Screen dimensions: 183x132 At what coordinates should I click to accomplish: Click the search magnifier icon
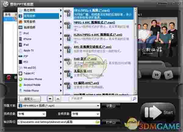[134, 99]
